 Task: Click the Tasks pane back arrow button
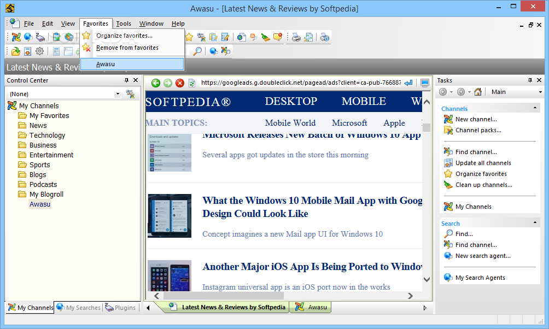click(x=443, y=92)
